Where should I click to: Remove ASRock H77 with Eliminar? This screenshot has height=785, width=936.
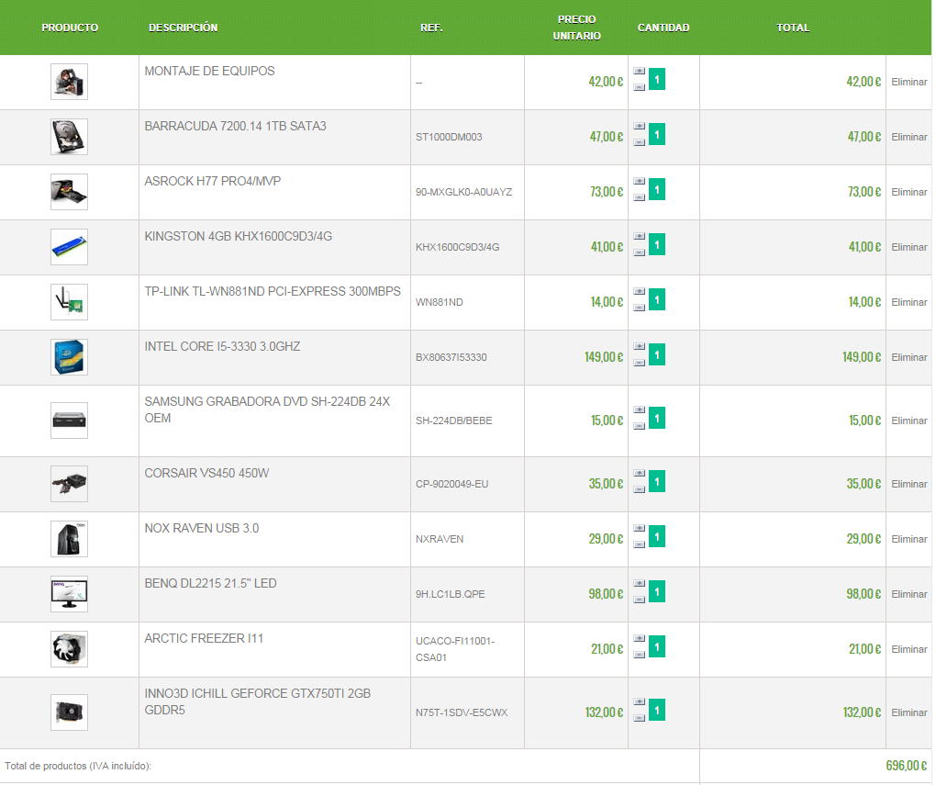tap(909, 192)
